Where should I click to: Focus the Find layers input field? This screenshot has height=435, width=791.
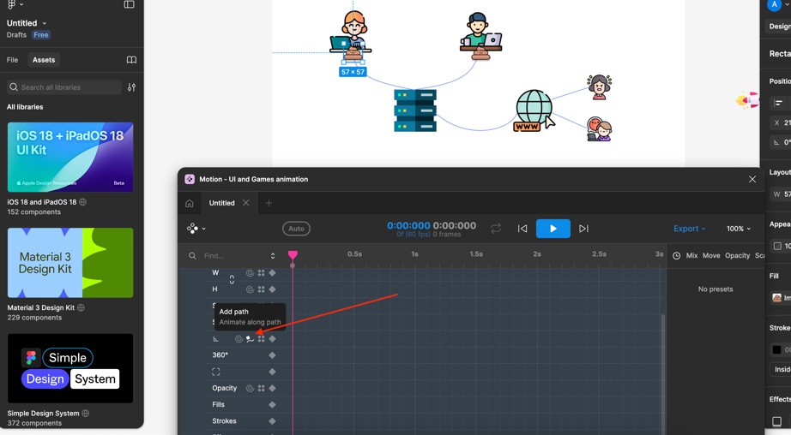pyautogui.click(x=233, y=256)
